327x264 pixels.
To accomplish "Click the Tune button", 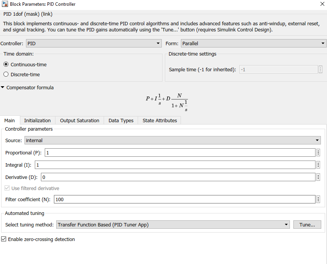I will (307, 225).
